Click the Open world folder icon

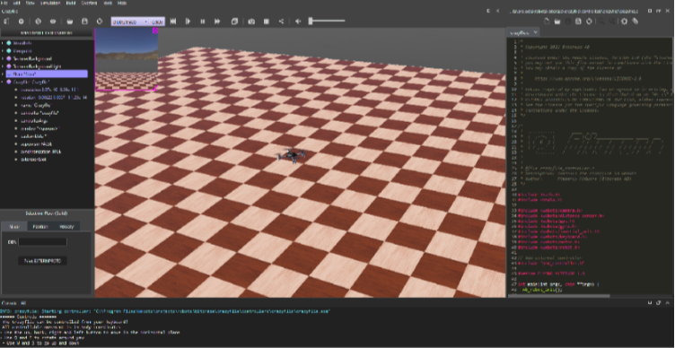tap(70, 22)
